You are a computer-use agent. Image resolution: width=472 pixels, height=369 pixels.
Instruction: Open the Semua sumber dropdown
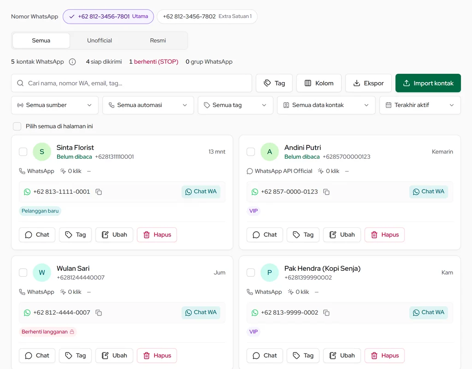pyautogui.click(x=55, y=105)
